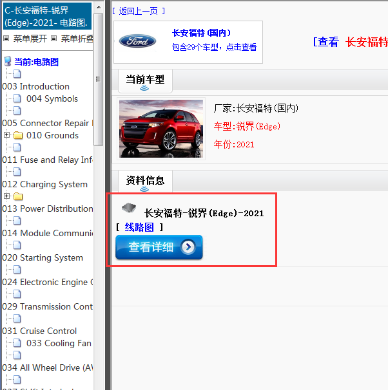The width and height of the screenshot is (388, 390).
Task: Click the folder icon of 013 Power Distribution
Action: pos(18,196)
